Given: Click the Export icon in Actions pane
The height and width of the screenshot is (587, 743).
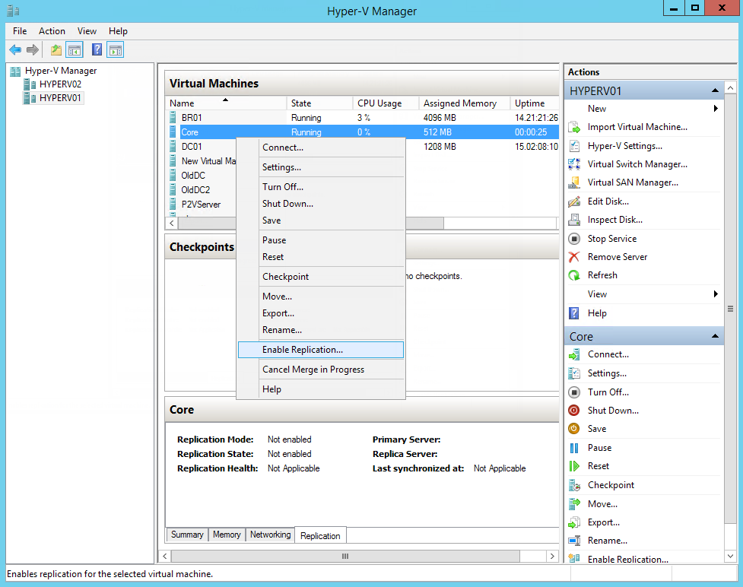Looking at the screenshot, I should (574, 522).
